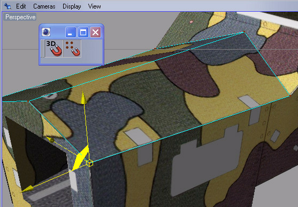298x207 pixels.
Task: Minimize the floating snap palette
Action: tap(71, 32)
